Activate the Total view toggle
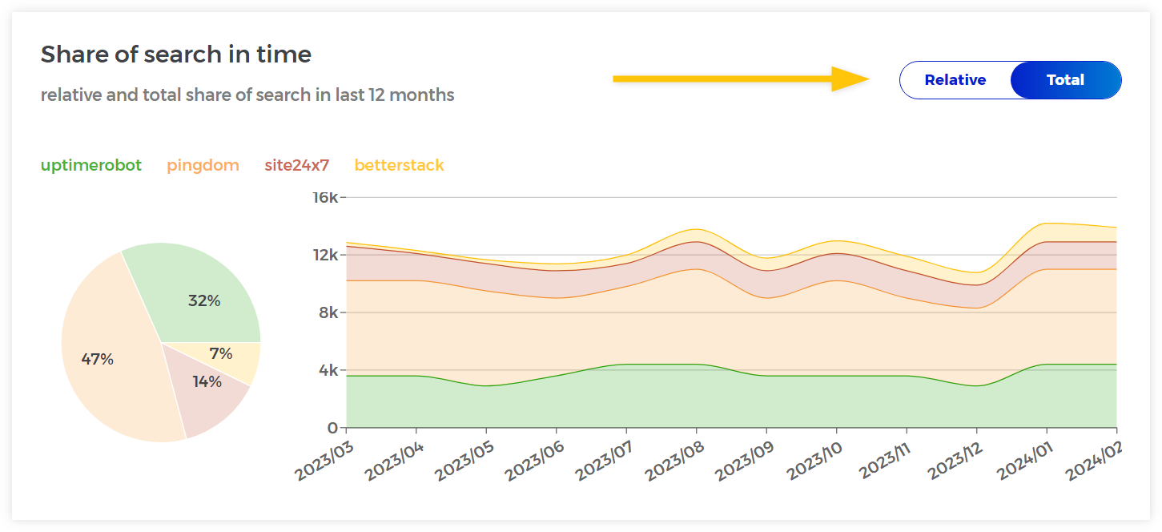The image size is (1162, 532). [x=1065, y=80]
